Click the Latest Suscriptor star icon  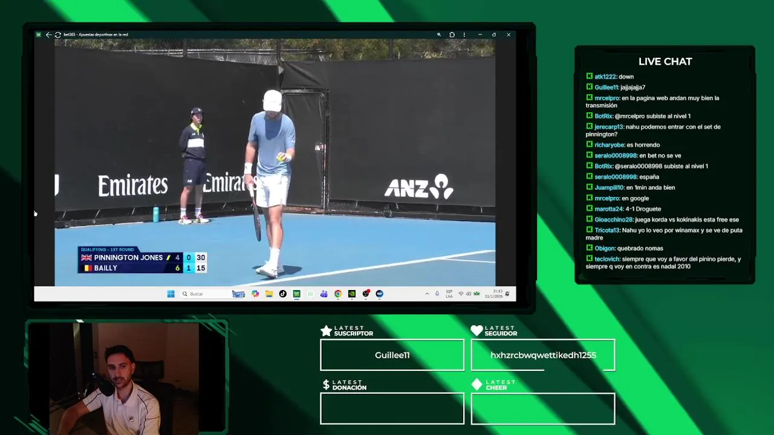(326, 330)
